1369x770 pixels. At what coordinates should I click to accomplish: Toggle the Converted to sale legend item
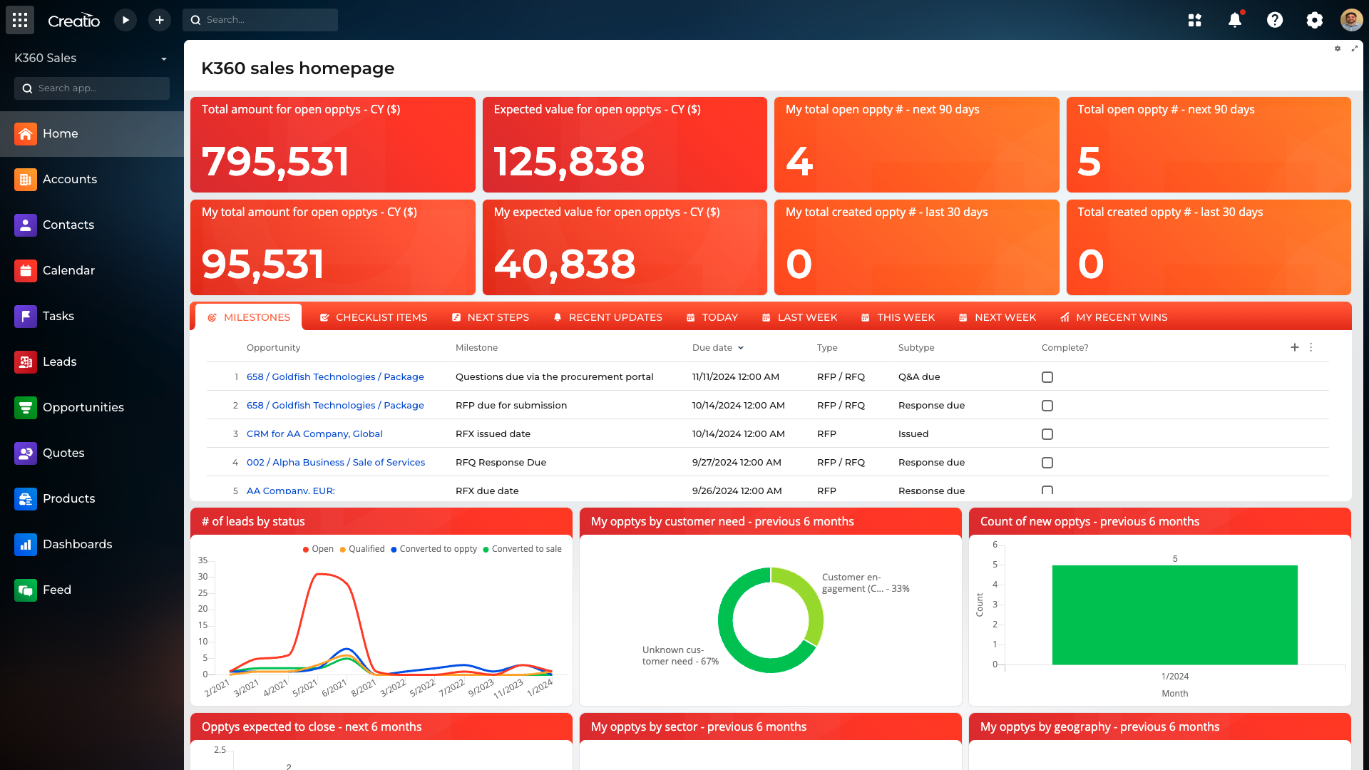[x=523, y=549]
